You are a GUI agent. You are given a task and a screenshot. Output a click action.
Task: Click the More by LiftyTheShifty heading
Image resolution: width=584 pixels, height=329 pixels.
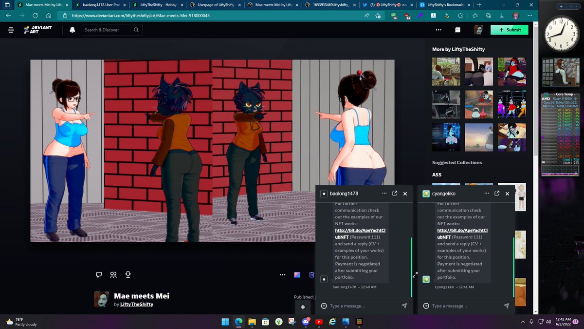click(x=458, y=49)
